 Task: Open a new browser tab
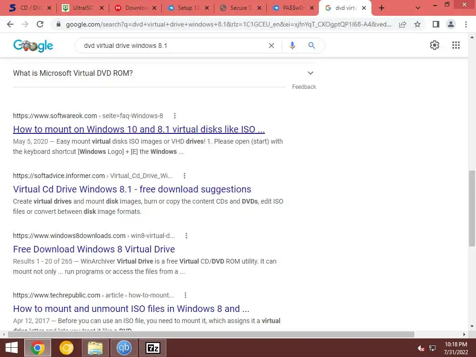[382, 8]
